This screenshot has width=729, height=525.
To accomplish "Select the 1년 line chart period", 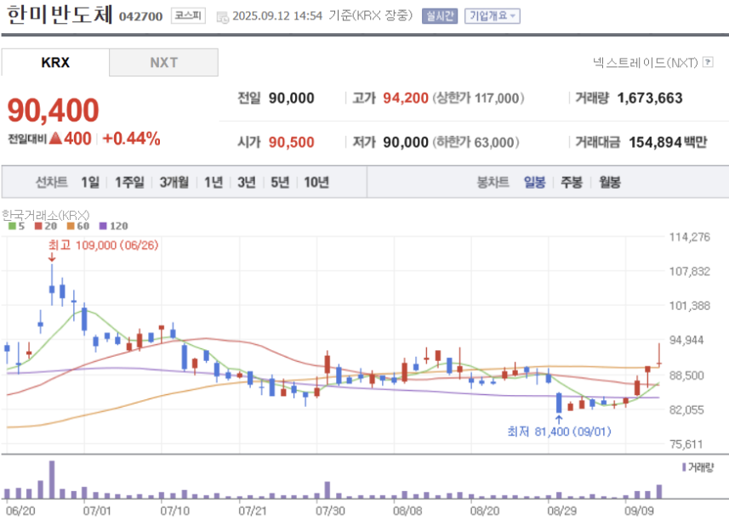I will click(214, 182).
